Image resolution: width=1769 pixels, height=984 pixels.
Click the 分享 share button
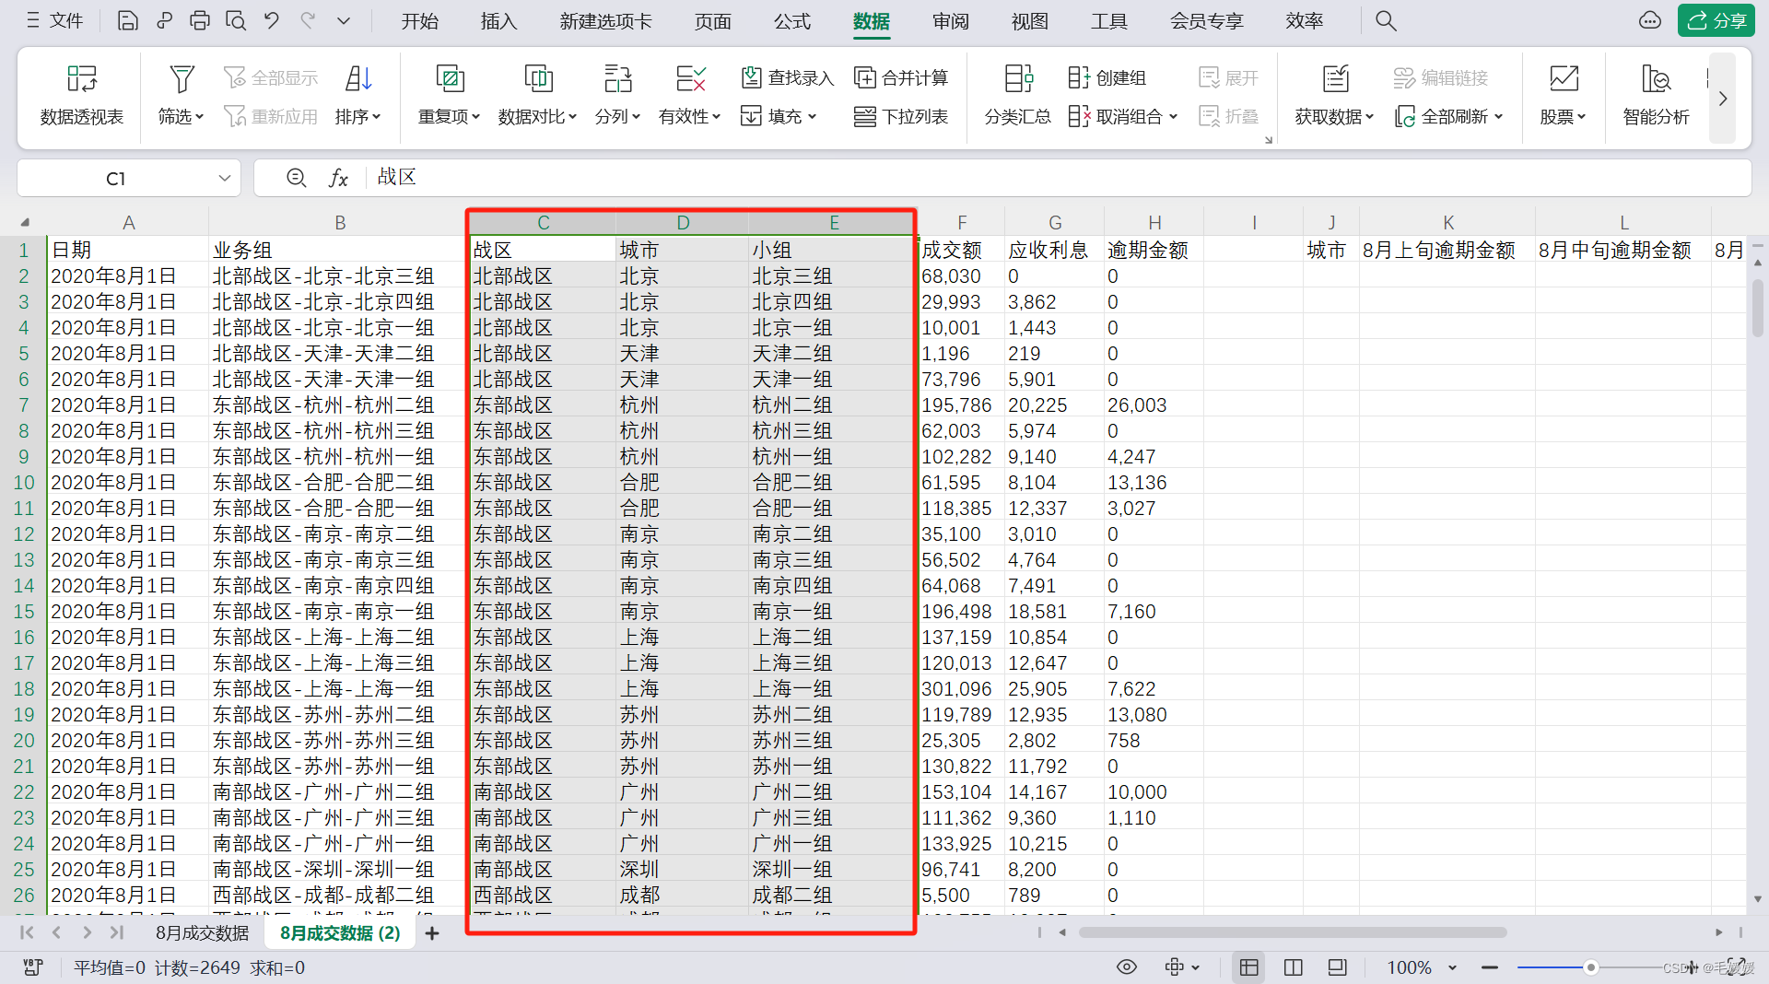(x=1716, y=20)
